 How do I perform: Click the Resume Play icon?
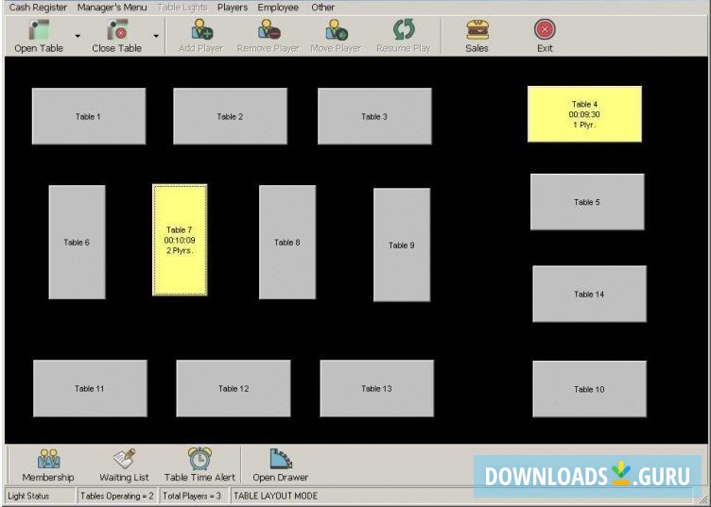point(404,29)
